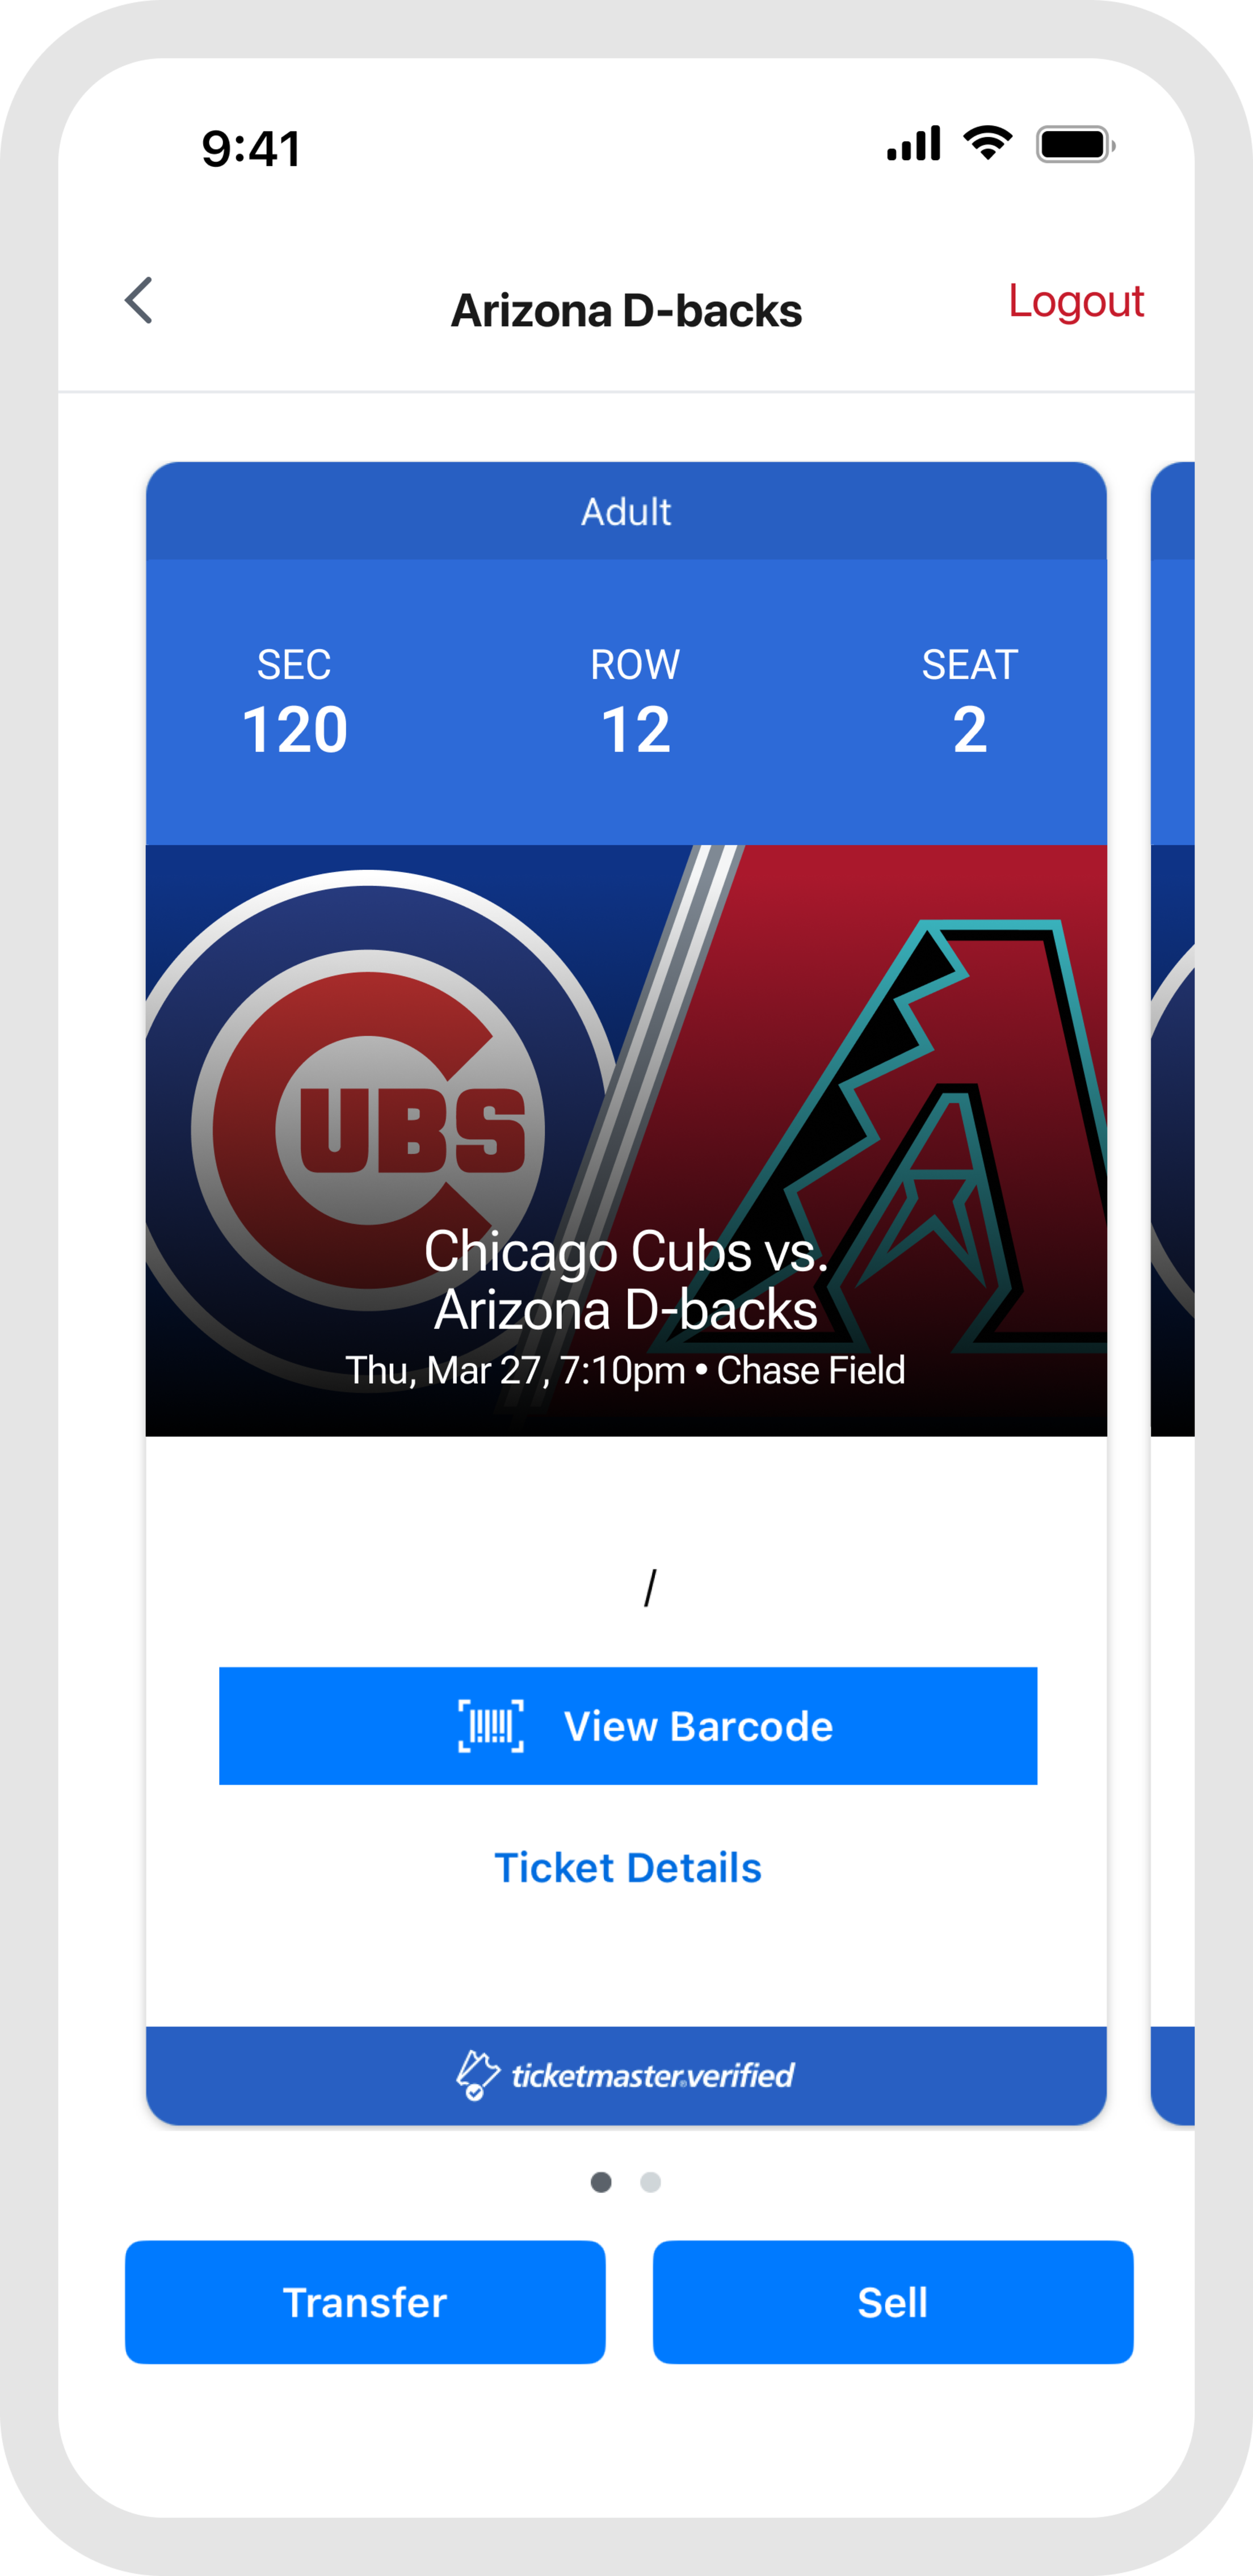This screenshot has height=2576, width=1253.
Task: Show the next ticket card peeking right
Action: coord(1172,1290)
